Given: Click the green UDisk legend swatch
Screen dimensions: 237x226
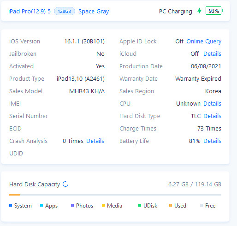Looking at the screenshot, I should pos(140,205).
